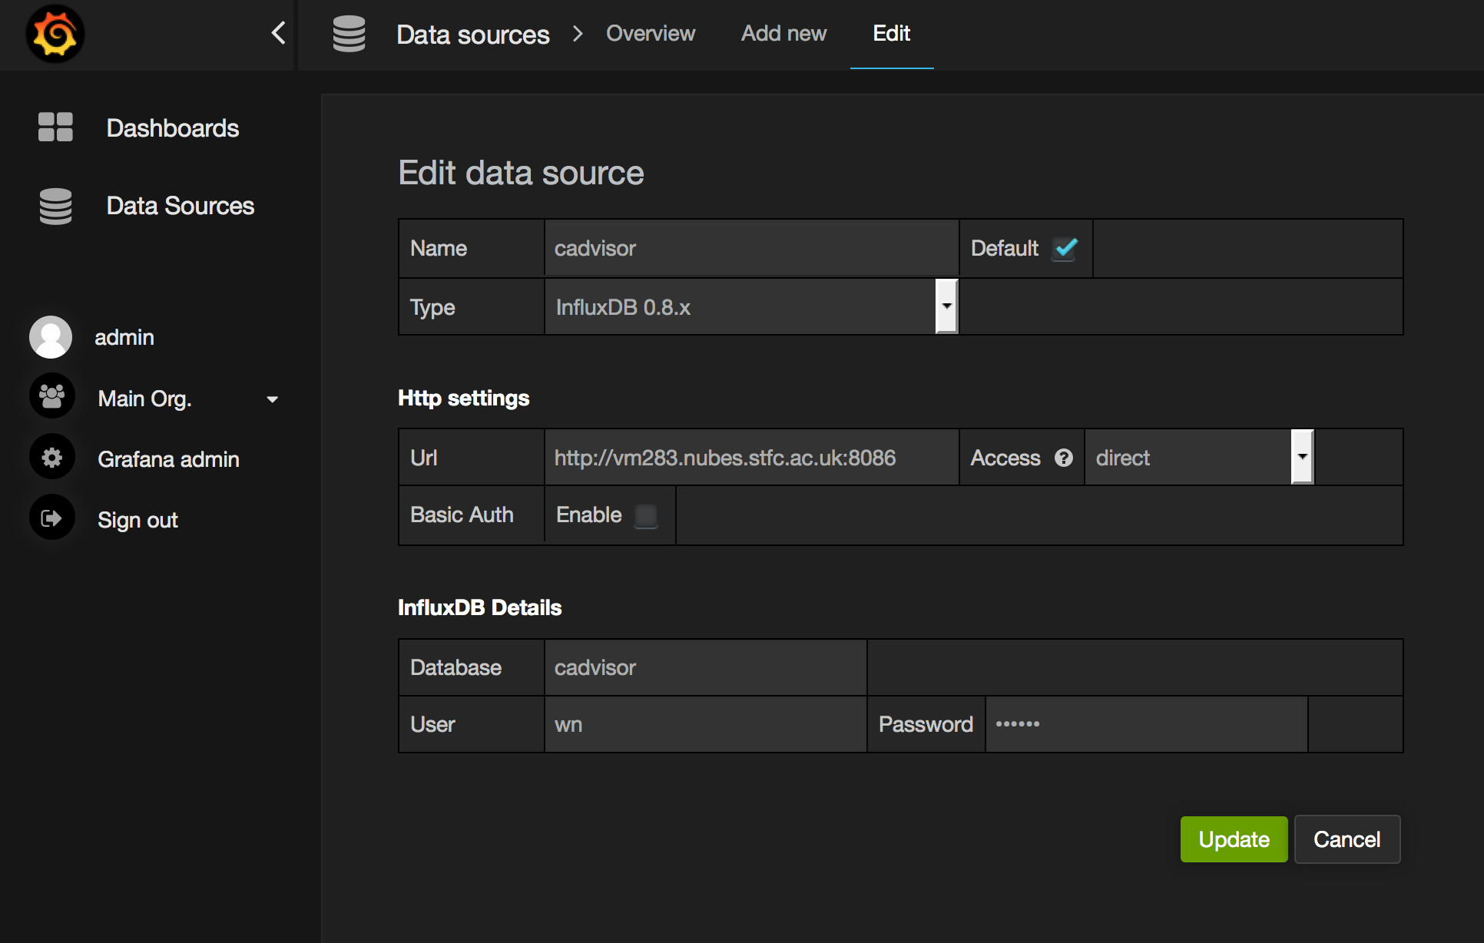Click the Access help question mark icon
Screen dimensions: 1484x943
1064,458
